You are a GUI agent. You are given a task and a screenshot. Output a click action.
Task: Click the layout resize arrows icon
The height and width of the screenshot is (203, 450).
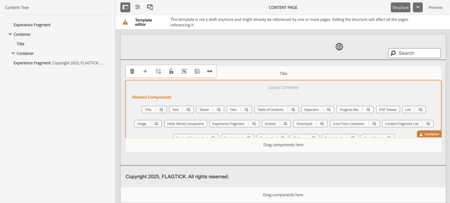[210, 71]
